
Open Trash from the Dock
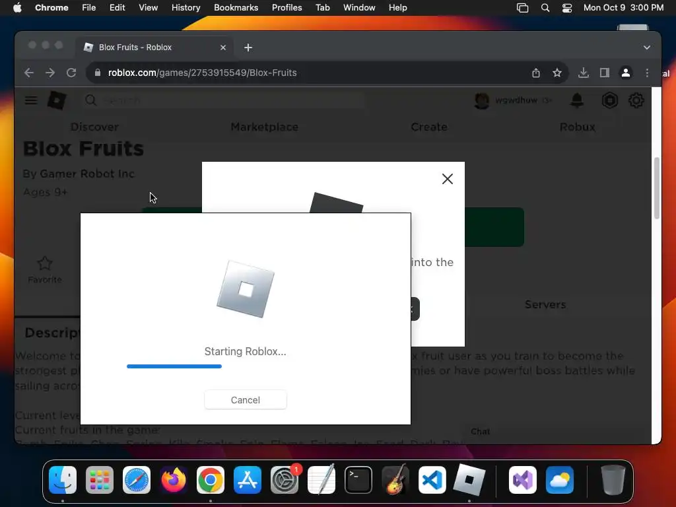(x=613, y=479)
